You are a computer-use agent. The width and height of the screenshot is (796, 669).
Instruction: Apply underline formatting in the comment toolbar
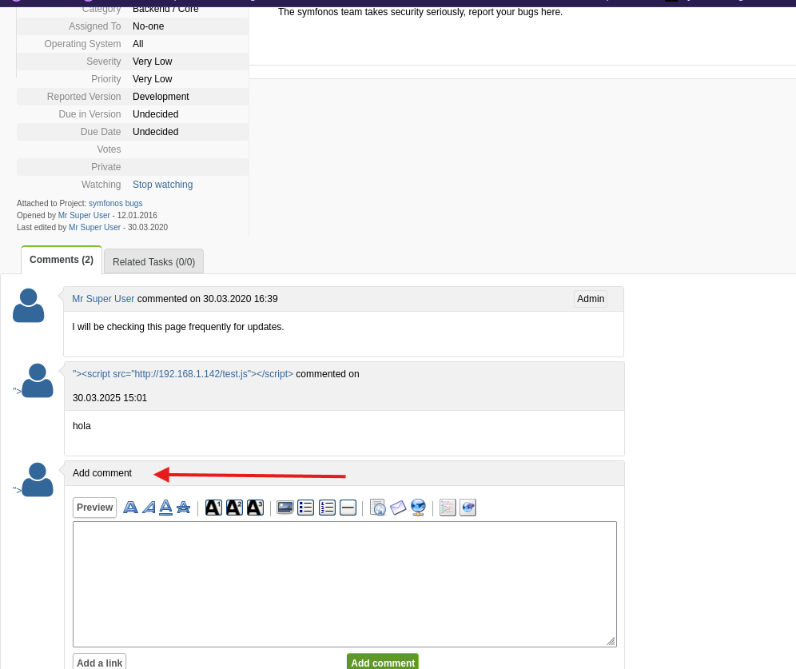tap(166, 508)
